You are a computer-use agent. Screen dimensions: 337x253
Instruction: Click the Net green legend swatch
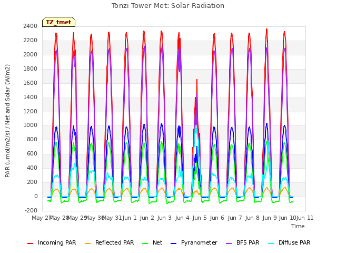145,244
